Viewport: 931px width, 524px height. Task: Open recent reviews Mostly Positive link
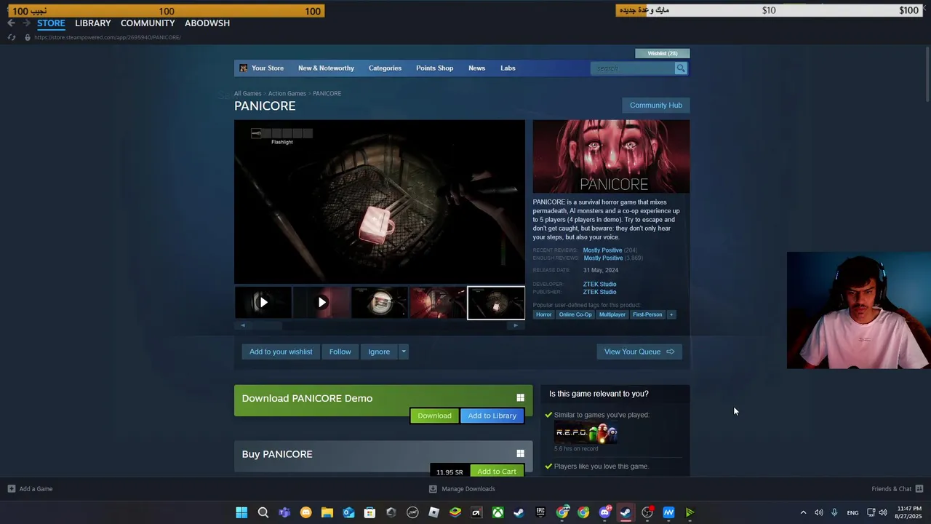(x=602, y=250)
